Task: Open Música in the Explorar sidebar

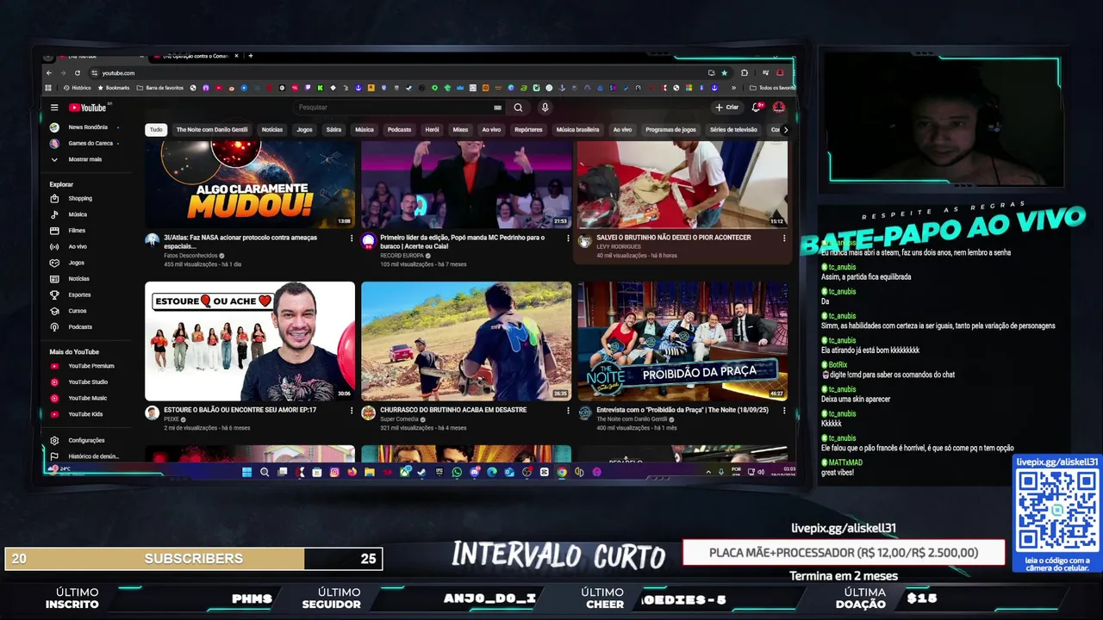Action: (x=78, y=214)
